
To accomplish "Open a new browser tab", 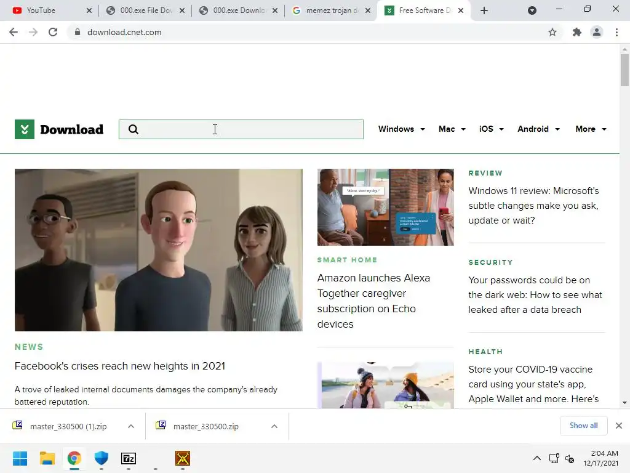I will click(x=484, y=10).
